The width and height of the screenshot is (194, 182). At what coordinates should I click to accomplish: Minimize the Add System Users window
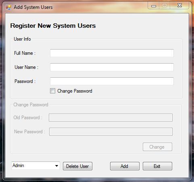(x=153, y=6)
